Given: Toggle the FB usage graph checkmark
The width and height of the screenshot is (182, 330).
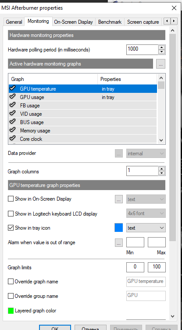Looking at the screenshot, I should (x=13, y=105).
